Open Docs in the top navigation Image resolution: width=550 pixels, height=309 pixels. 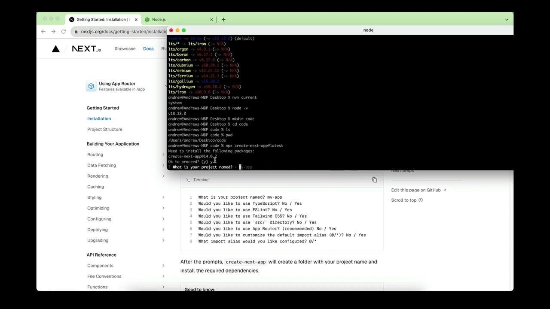(x=148, y=48)
